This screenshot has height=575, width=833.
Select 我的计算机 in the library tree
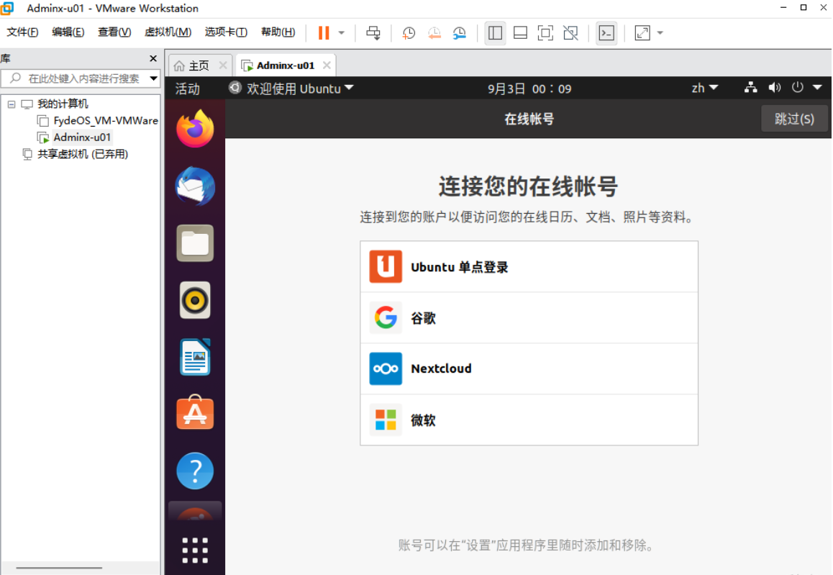[63, 104]
